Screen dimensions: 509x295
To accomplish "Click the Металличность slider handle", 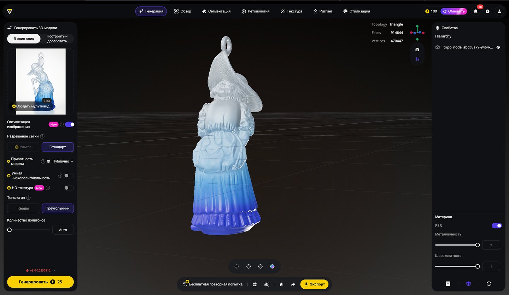I will pos(478,245).
